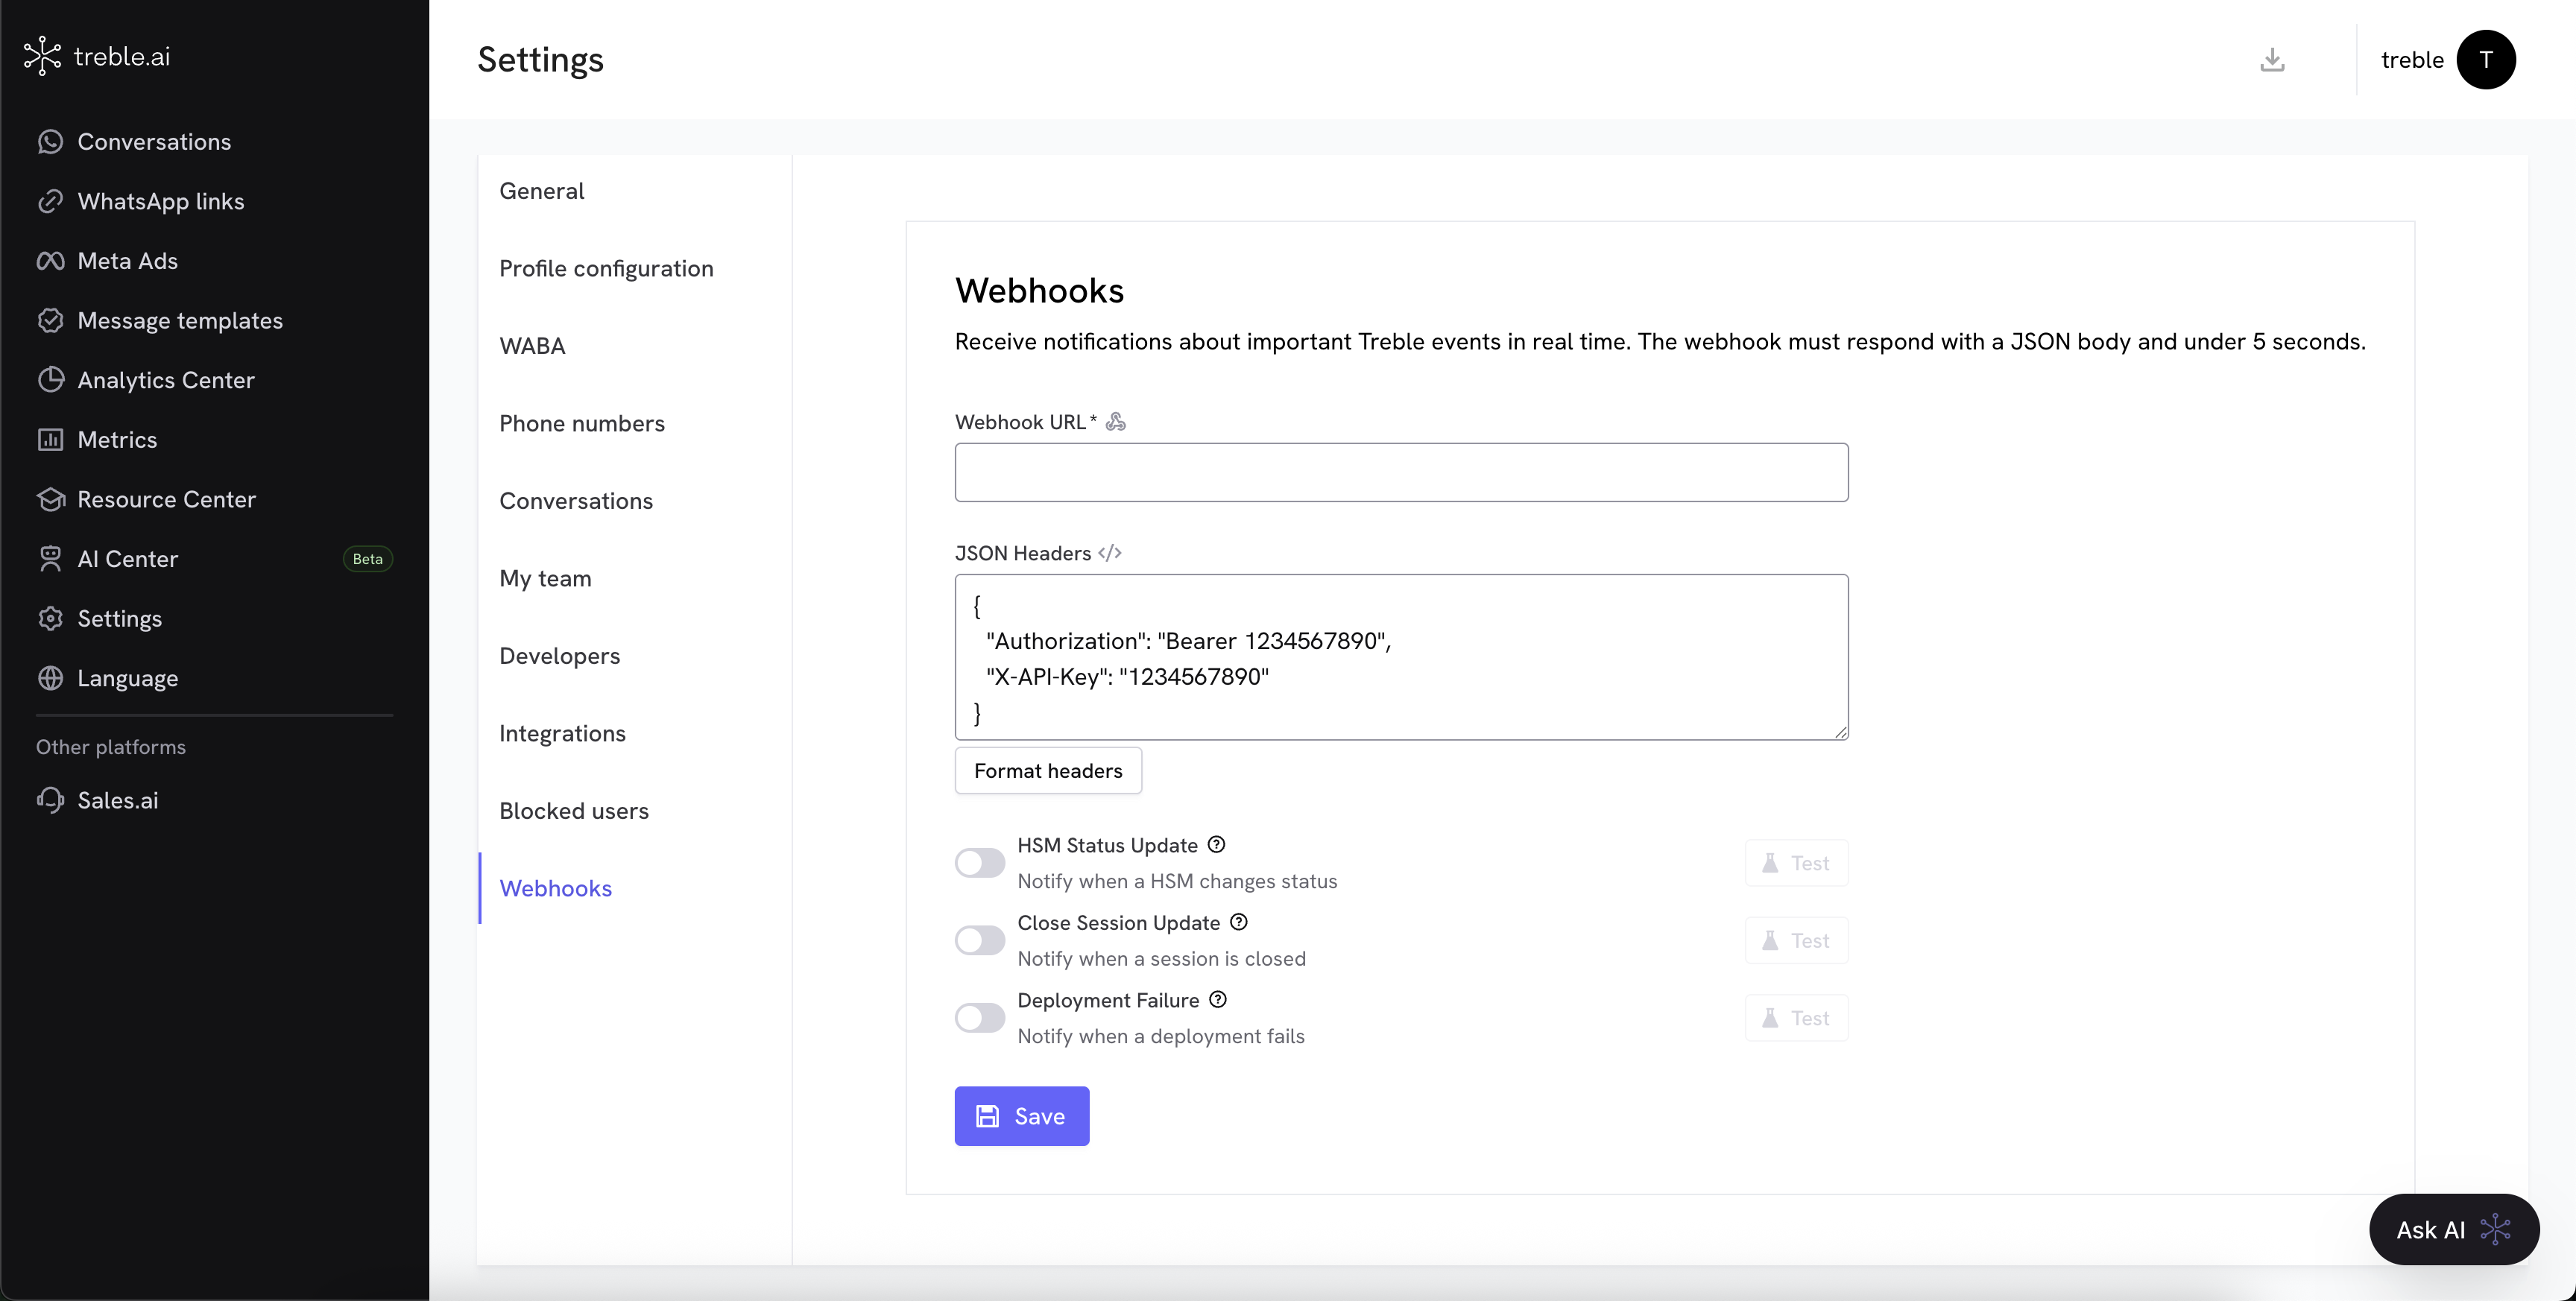This screenshot has height=1301, width=2576.
Task: Select the Developers settings tab
Action: [559, 656]
